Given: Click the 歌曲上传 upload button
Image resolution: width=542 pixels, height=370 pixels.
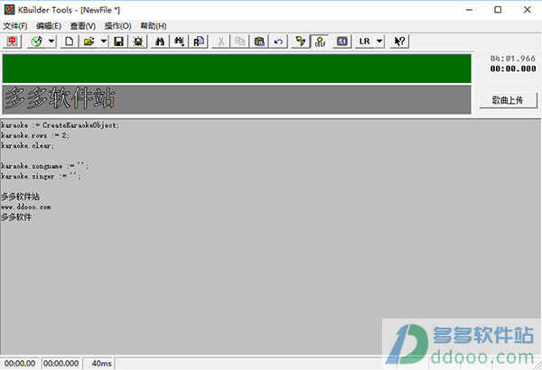Looking at the screenshot, I should 508,100.
